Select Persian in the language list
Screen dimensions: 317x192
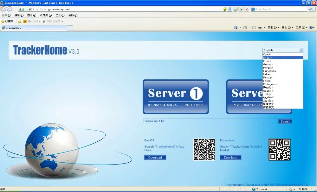tap(283, 77)
